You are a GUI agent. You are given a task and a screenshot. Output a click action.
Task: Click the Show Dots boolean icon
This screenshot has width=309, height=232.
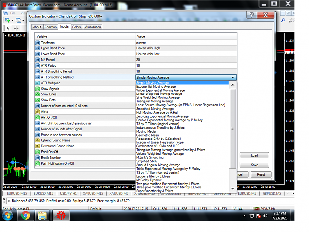click(37, 100)
